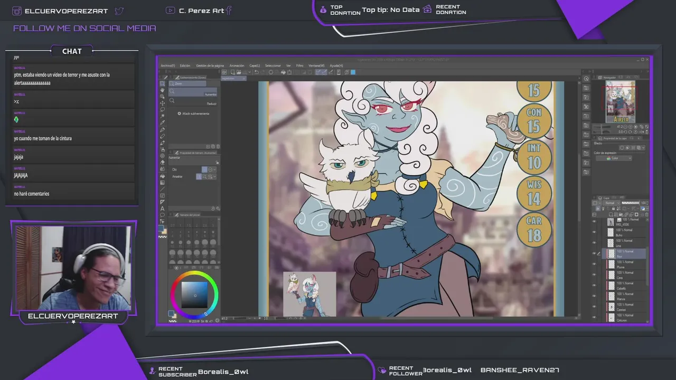The height and width of the screenshot is (380, 676).
Task: Select the Fill bucket tool in the toolbox
Action: click(163, 176)
